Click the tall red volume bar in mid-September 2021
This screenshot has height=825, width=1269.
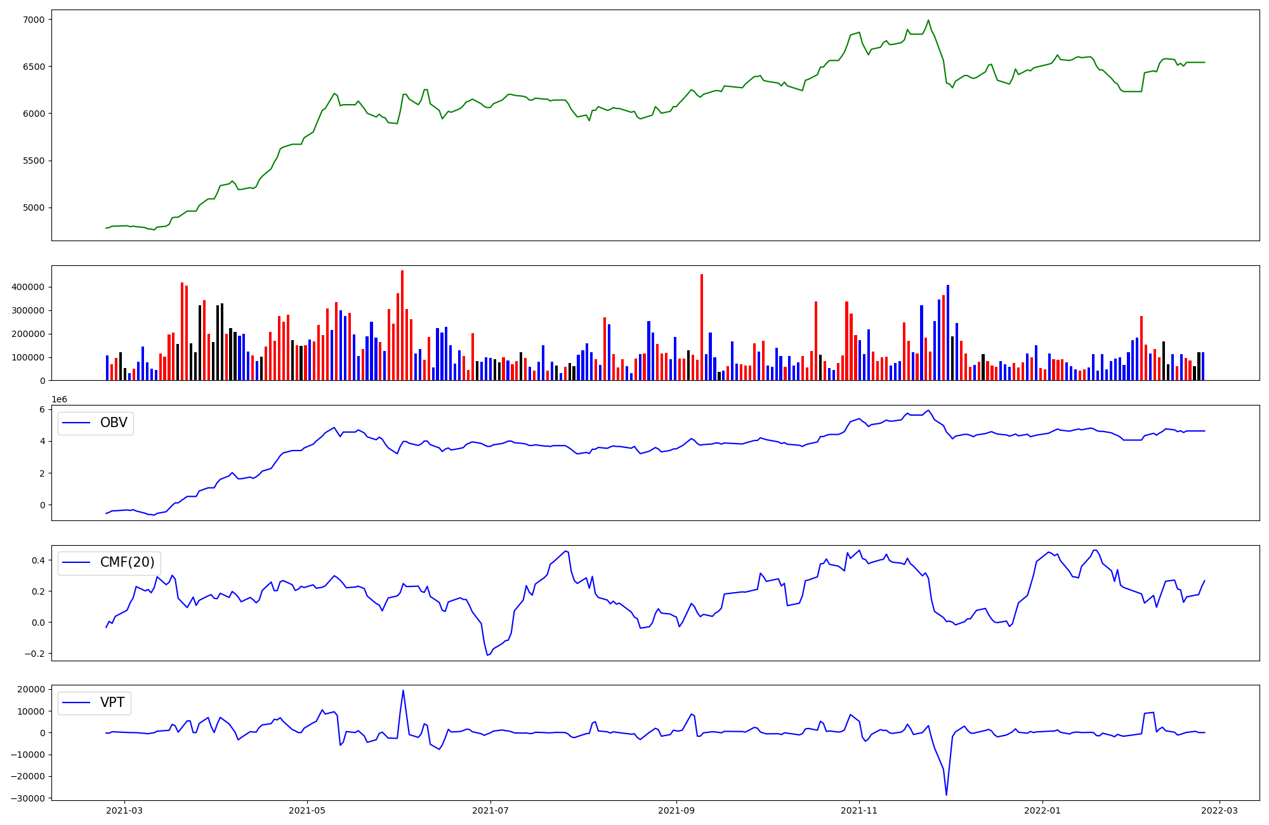[x=702, y=327]
